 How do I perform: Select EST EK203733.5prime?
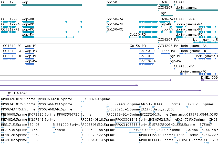[187, 107]
